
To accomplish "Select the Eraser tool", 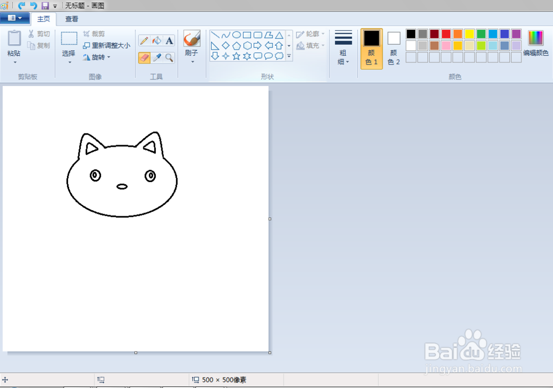I will click(x=144, y=57).
